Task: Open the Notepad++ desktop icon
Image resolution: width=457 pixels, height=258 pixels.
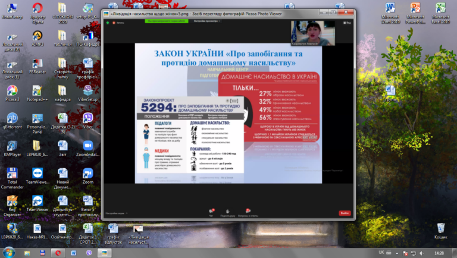Action: 37,93
